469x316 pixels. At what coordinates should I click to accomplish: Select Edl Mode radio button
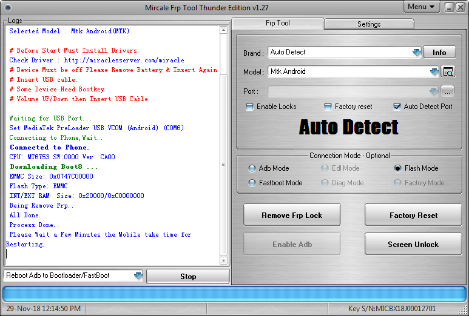pyautogui.click(x=325, y=168)
